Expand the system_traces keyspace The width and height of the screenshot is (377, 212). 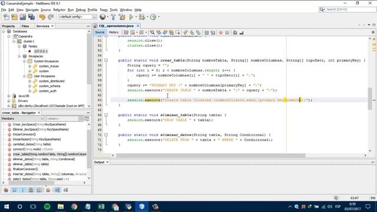coord(30,66)
